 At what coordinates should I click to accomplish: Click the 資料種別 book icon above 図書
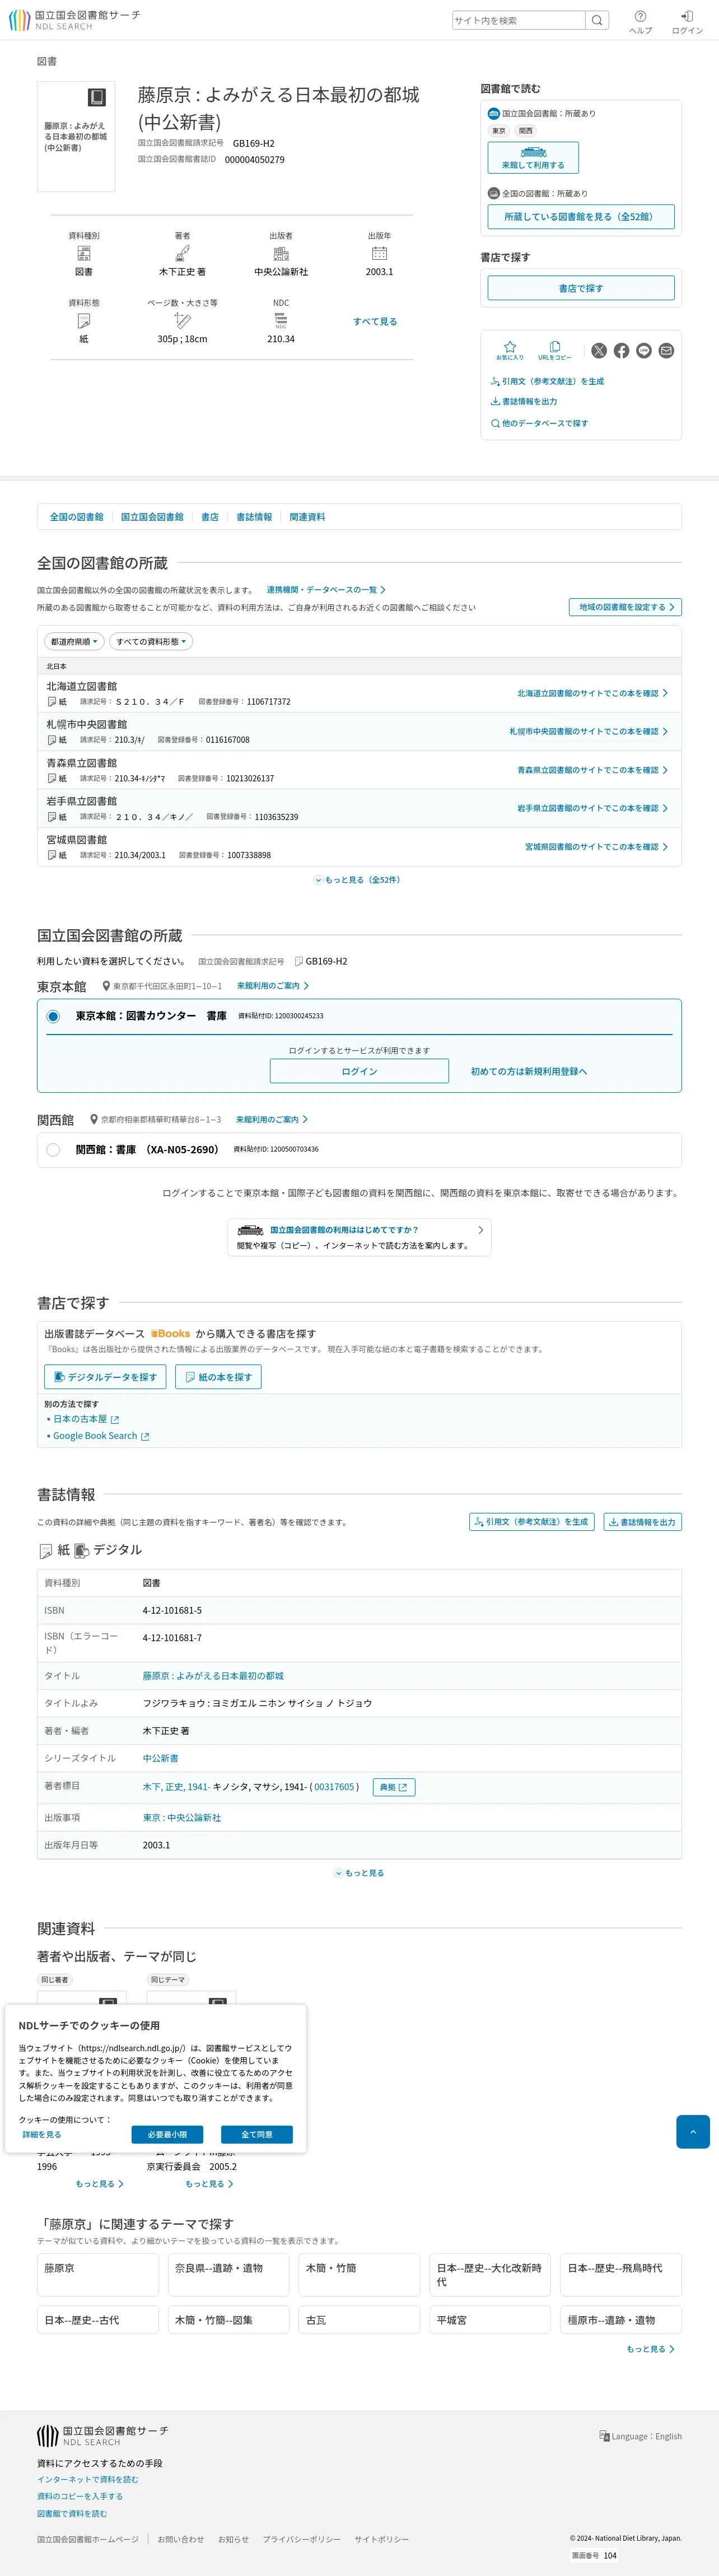point(84,254)
